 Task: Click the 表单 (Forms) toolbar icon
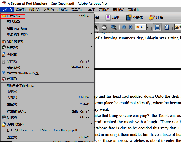[108, 17]
